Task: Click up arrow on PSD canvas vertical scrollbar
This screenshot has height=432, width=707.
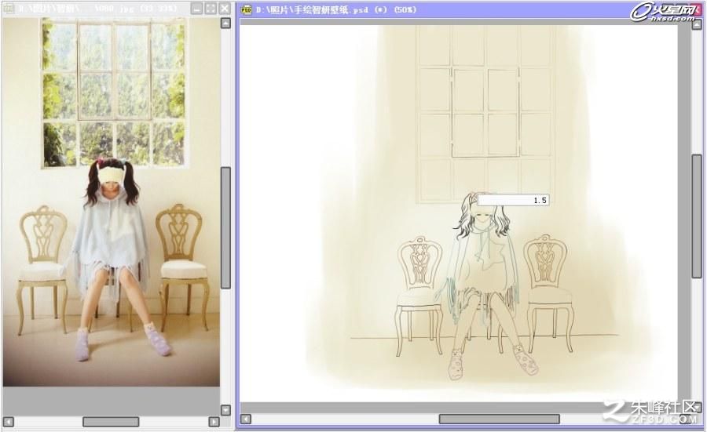Action: tap(697, 24)
